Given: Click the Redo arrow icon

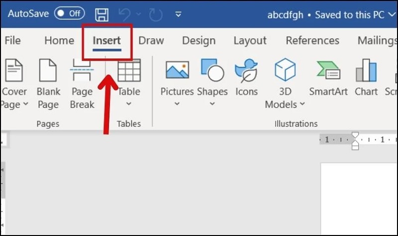Looking at the screenshot, I should [x=156, y=14].
